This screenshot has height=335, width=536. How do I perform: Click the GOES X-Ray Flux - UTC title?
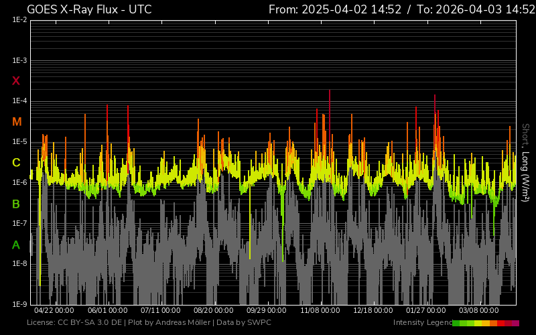point(89,9)
